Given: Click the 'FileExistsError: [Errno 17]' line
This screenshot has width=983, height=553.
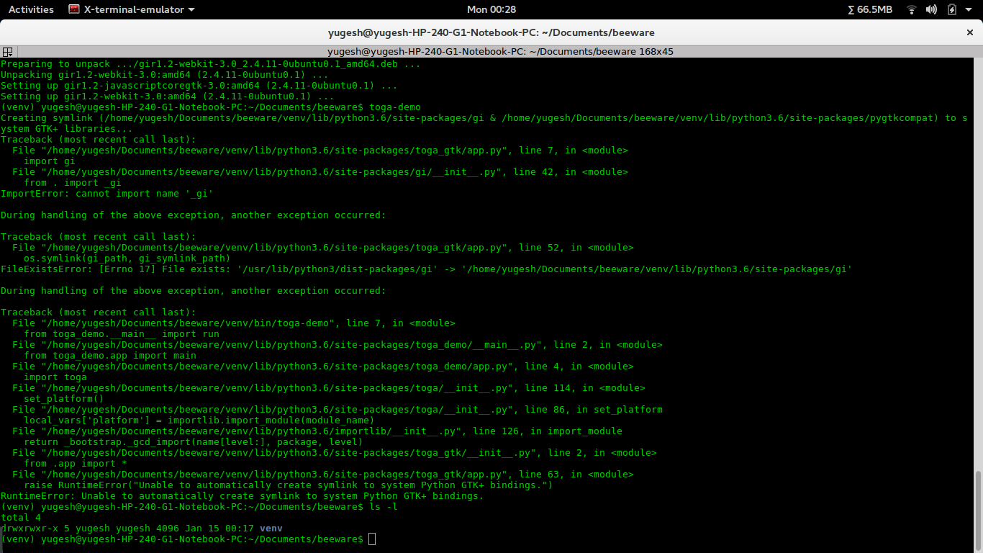Looking at the screenshot, I should (x=426, y=269).
